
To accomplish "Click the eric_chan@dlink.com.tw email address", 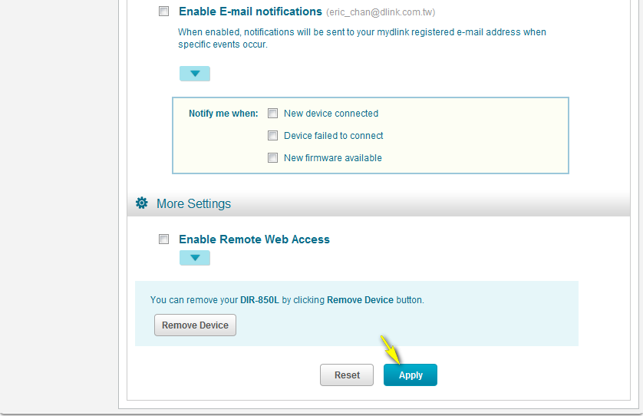I will pyautogui.click(x=381, y=12).
